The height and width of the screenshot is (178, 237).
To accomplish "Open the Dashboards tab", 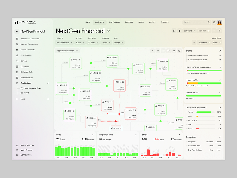I will coord(165,22).
